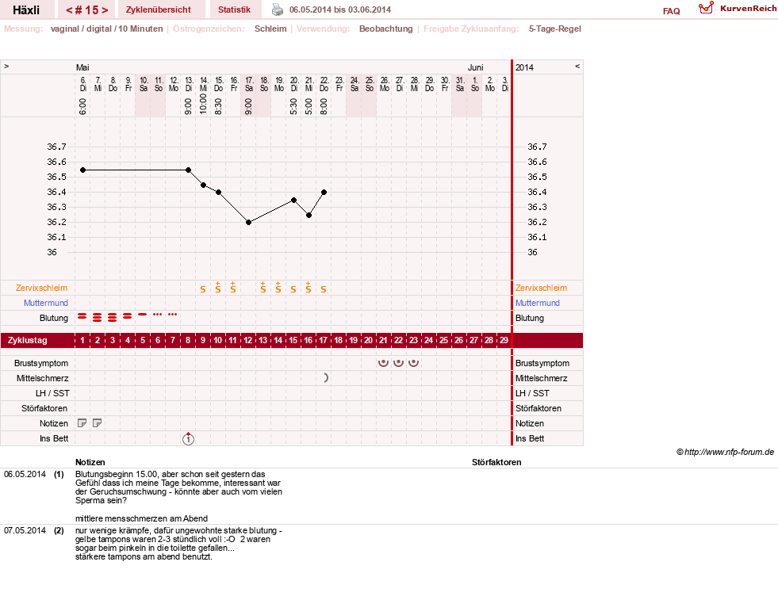Expand chart with the left > arrow
The width and height of the screenshot is (778, 600).
pyautogui.click(x=6, y=66)
